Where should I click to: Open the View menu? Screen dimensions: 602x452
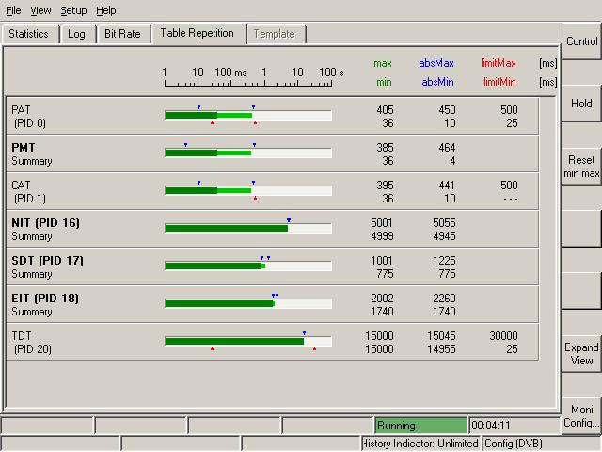40,10
